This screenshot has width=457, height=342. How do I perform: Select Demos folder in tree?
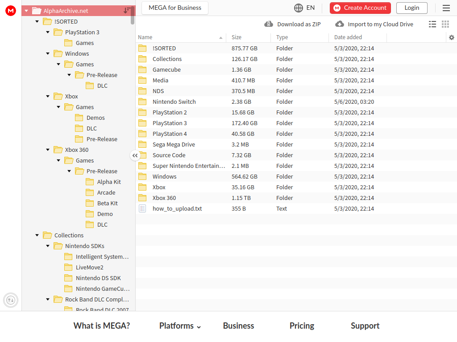(96, 118)
